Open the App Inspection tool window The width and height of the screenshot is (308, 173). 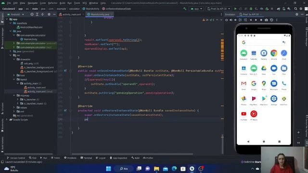pyautogui.click(x=118, y=158)
